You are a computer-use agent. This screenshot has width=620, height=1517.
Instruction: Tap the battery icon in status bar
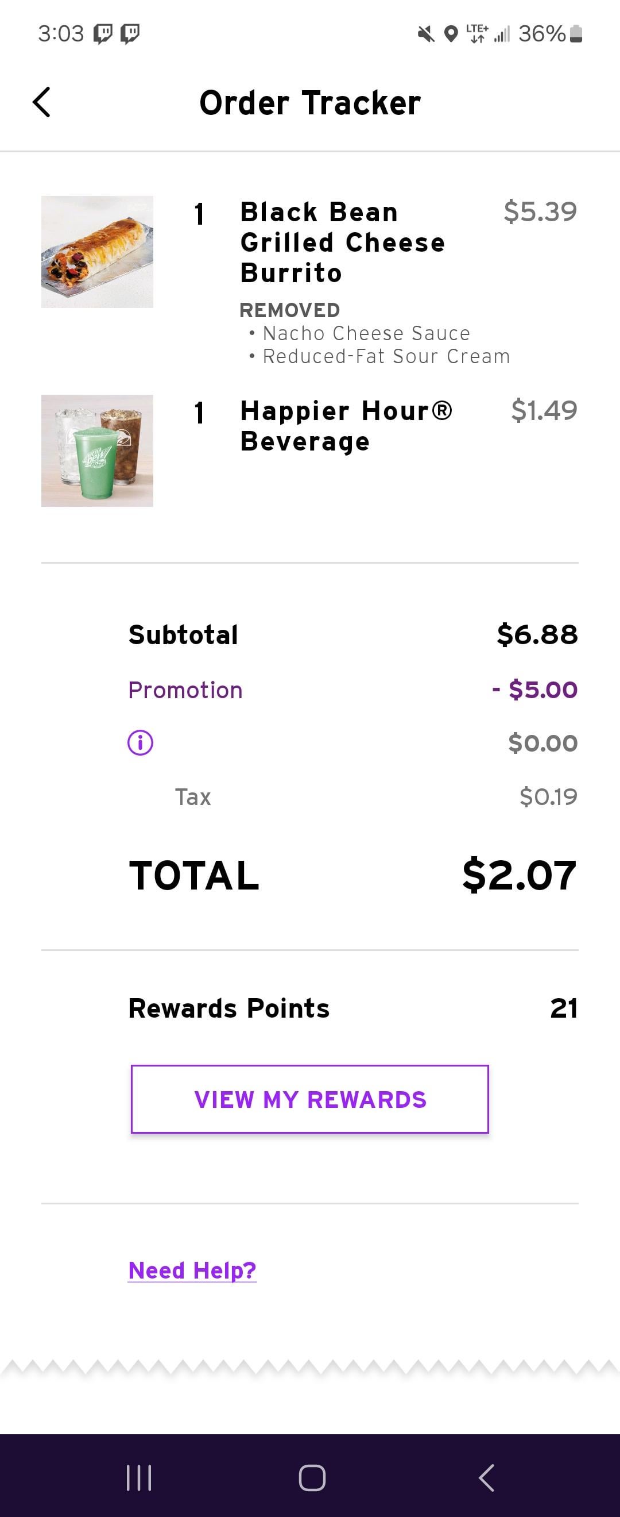pyautogui.click(x=576, y=33)
